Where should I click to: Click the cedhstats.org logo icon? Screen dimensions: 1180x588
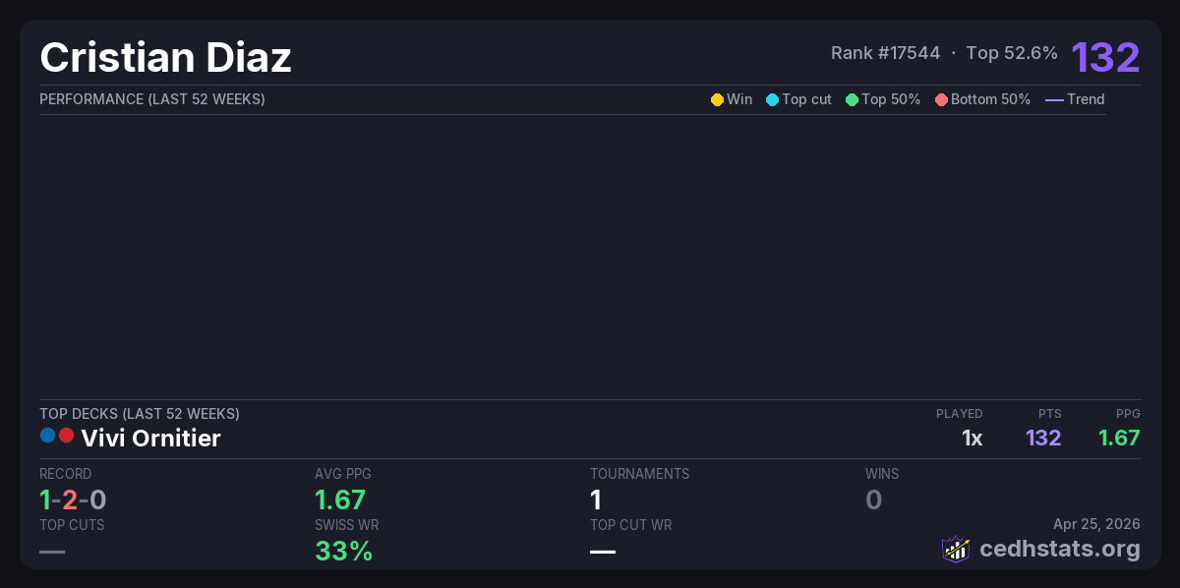coord(956,549)
